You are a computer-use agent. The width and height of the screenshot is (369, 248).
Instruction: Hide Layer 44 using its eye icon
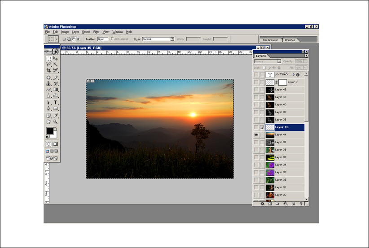(256, 135)
